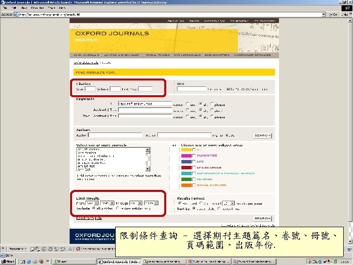This screenshot has height=265, width=353.
Task: Click the Help link next to Reset Form
Action: pos(99,218)
